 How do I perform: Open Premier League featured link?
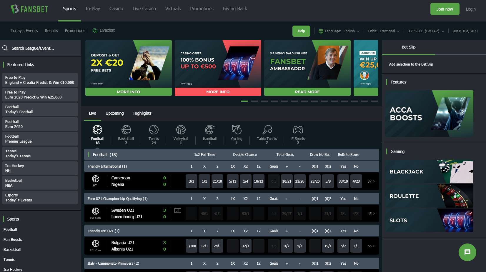40,139
